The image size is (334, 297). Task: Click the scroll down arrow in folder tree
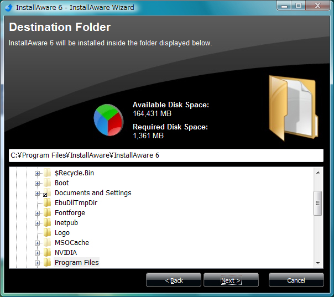(318, 263)
